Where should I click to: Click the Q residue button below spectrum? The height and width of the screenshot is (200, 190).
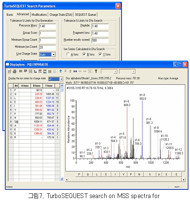[88, 174]
